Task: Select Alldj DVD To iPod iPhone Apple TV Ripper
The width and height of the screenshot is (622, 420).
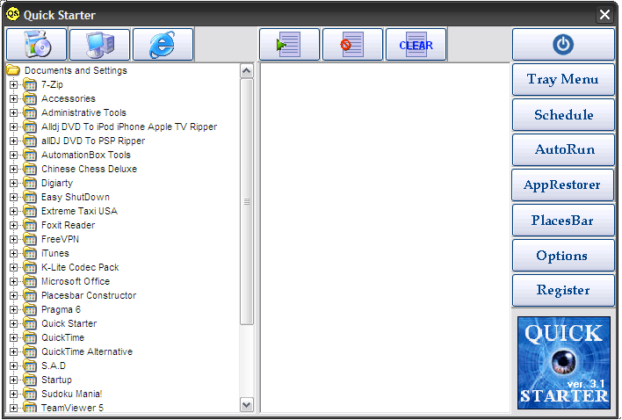Action: (x=129, y=127)
